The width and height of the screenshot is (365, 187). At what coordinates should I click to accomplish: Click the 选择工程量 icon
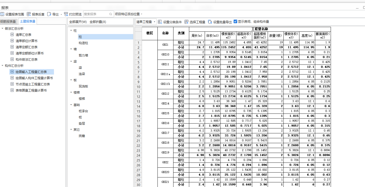[x=187, y=22]
